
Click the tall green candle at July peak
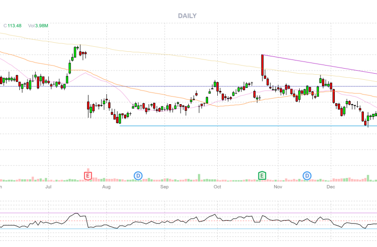click(75, 52)
